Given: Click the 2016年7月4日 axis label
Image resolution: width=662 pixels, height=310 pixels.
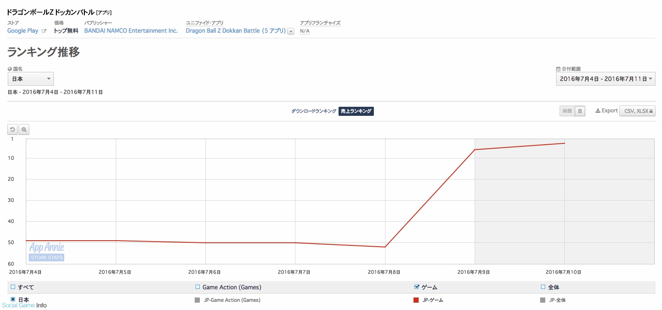Looking at the screenshot, I should click(25, 272).
